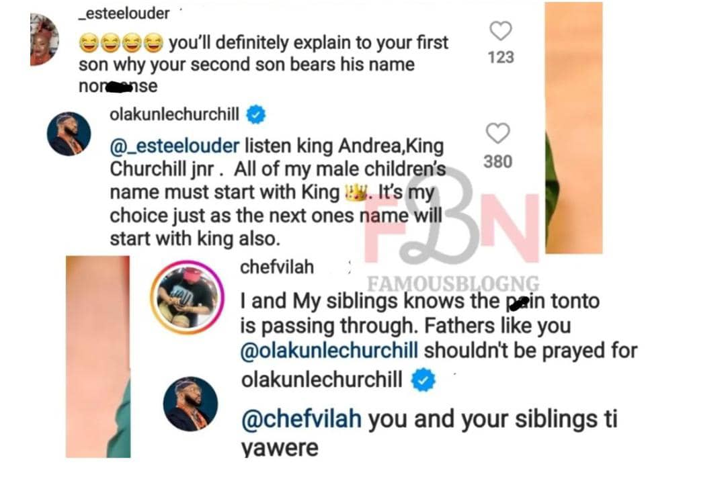
Task: Follow the @olakunlechurchill mention in chefvilah's comment
Action: coord(329,350)
